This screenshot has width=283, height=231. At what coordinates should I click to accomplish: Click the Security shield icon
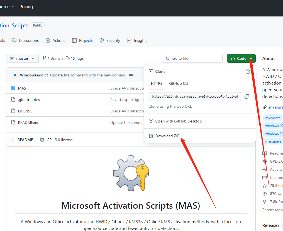(102, 40)
